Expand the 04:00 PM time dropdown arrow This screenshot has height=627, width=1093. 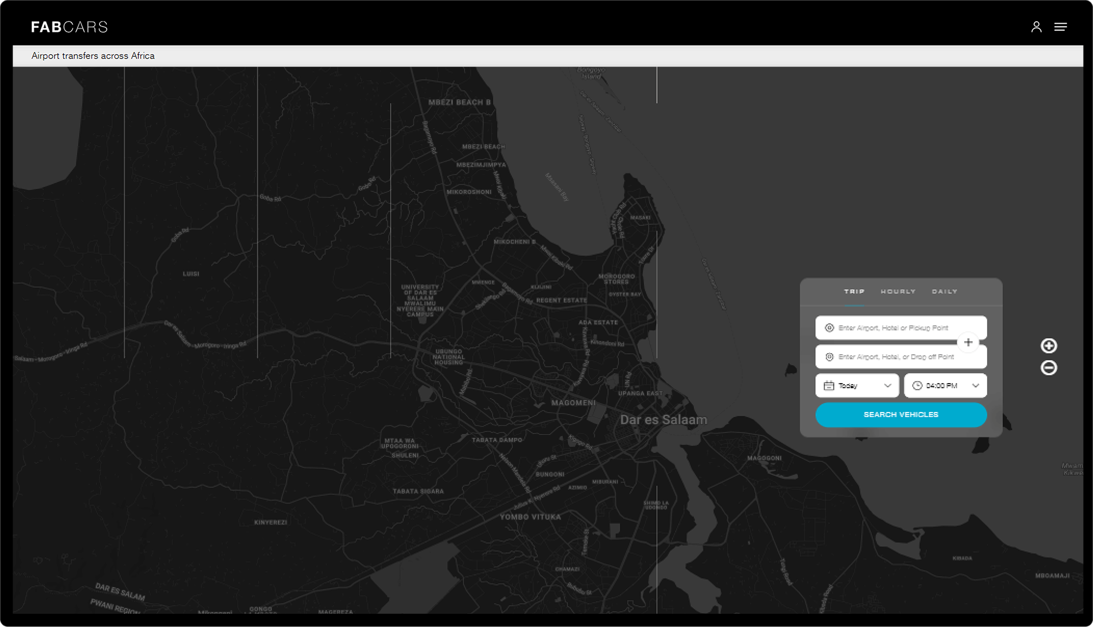point(976,386)
